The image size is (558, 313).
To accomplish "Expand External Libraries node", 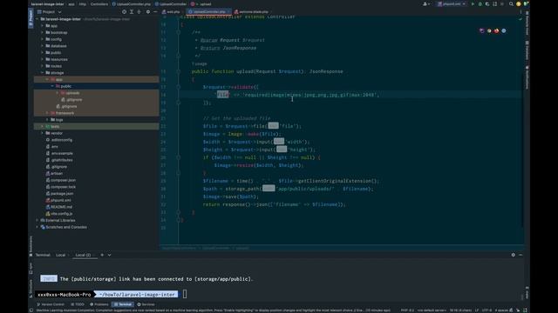I will pos(37,220).
